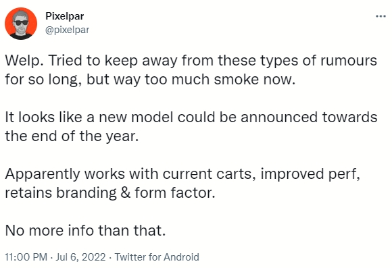Open the Pixelpar display name profile
This screenshot has width=392, height=268.
coord(64,16)
